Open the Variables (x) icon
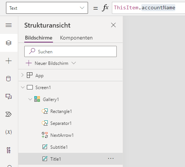Image resolution: width=185 pixels, height=167 pixels. [x=9, y=132]
